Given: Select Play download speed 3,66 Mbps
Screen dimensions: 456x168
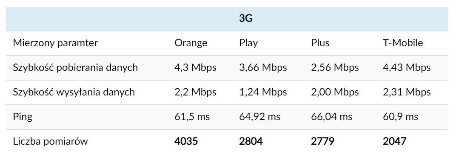Looking at the screenshot, I should pos(263,67).
